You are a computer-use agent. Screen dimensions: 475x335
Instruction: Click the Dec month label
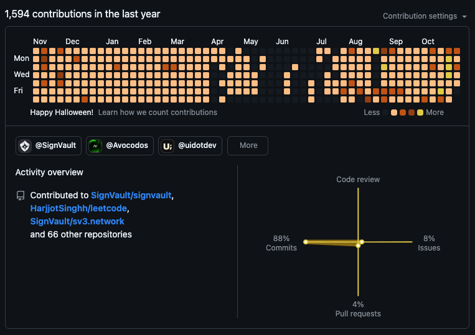(x=72, y=42)
